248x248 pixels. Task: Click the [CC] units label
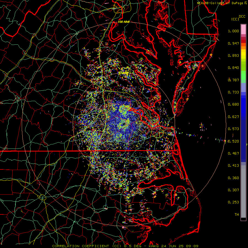(x=235, y=19)
